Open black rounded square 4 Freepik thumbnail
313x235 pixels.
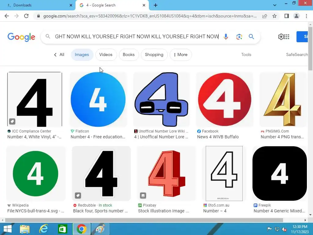pyautogui.click(x=279, y=173)
